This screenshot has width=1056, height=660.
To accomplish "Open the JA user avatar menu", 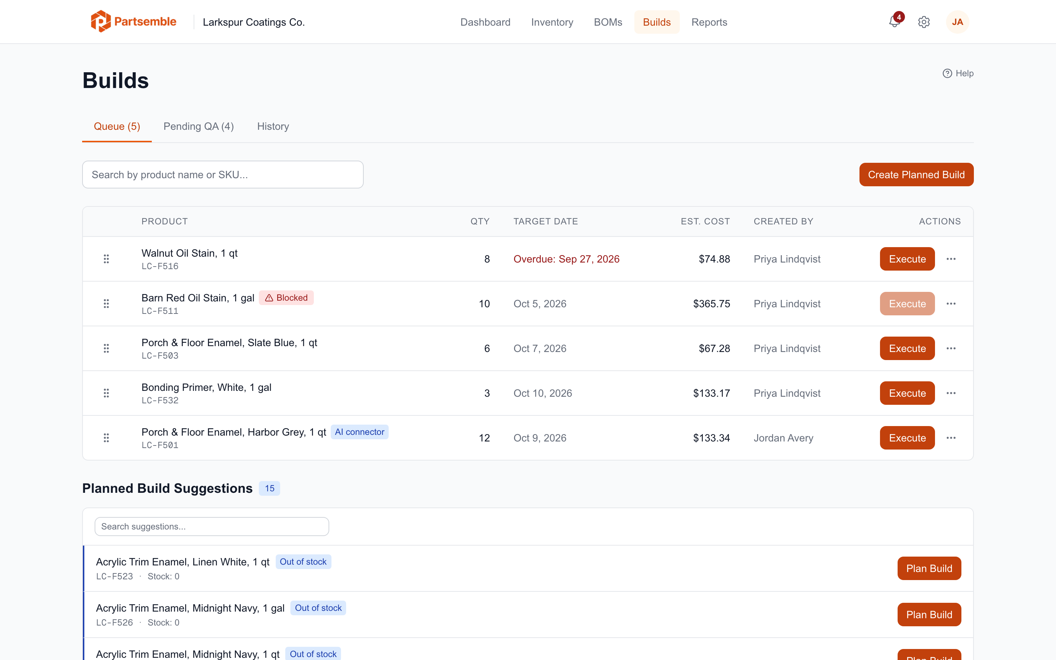I will click(x=957, y=22).
